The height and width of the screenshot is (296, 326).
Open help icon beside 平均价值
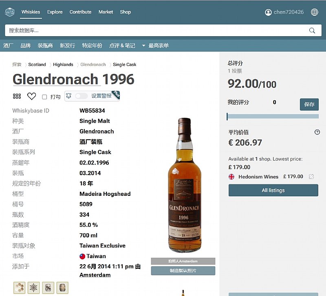coord(317,132)
